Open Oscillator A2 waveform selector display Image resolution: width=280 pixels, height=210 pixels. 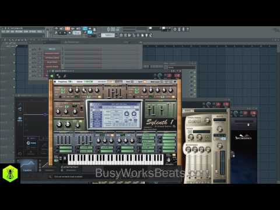click(x=151, y=97)
